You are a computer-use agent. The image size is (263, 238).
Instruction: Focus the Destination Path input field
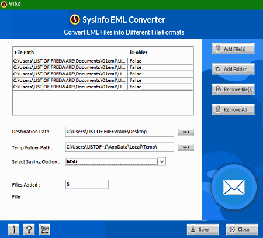tap(119, 132)
